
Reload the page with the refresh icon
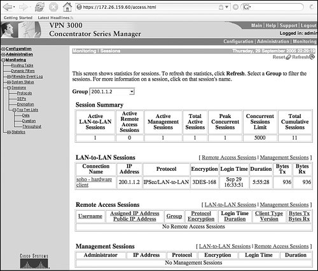[x=39, y=7]
